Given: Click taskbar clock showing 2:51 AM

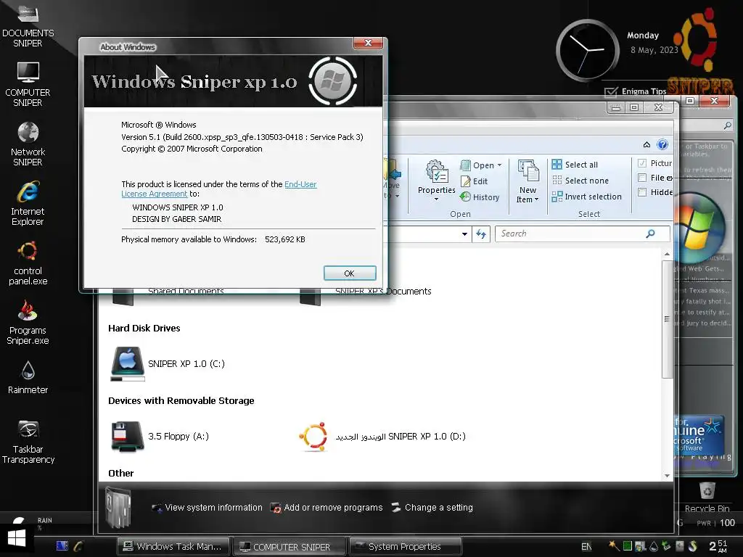Looking at the screenshot, I should [718, 546].
